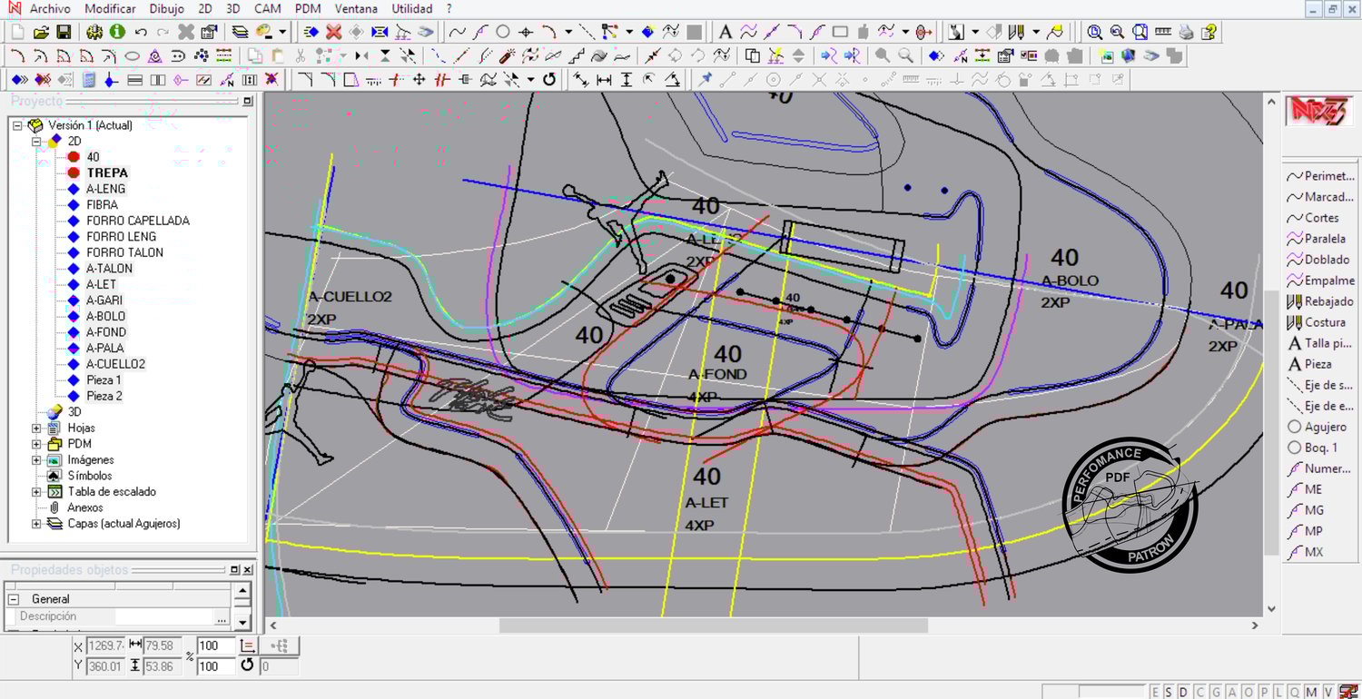The height and width of the screenshot is (699, 1362).
Task: Click the Save floppy disk icon
Action: tap(64, 32)
